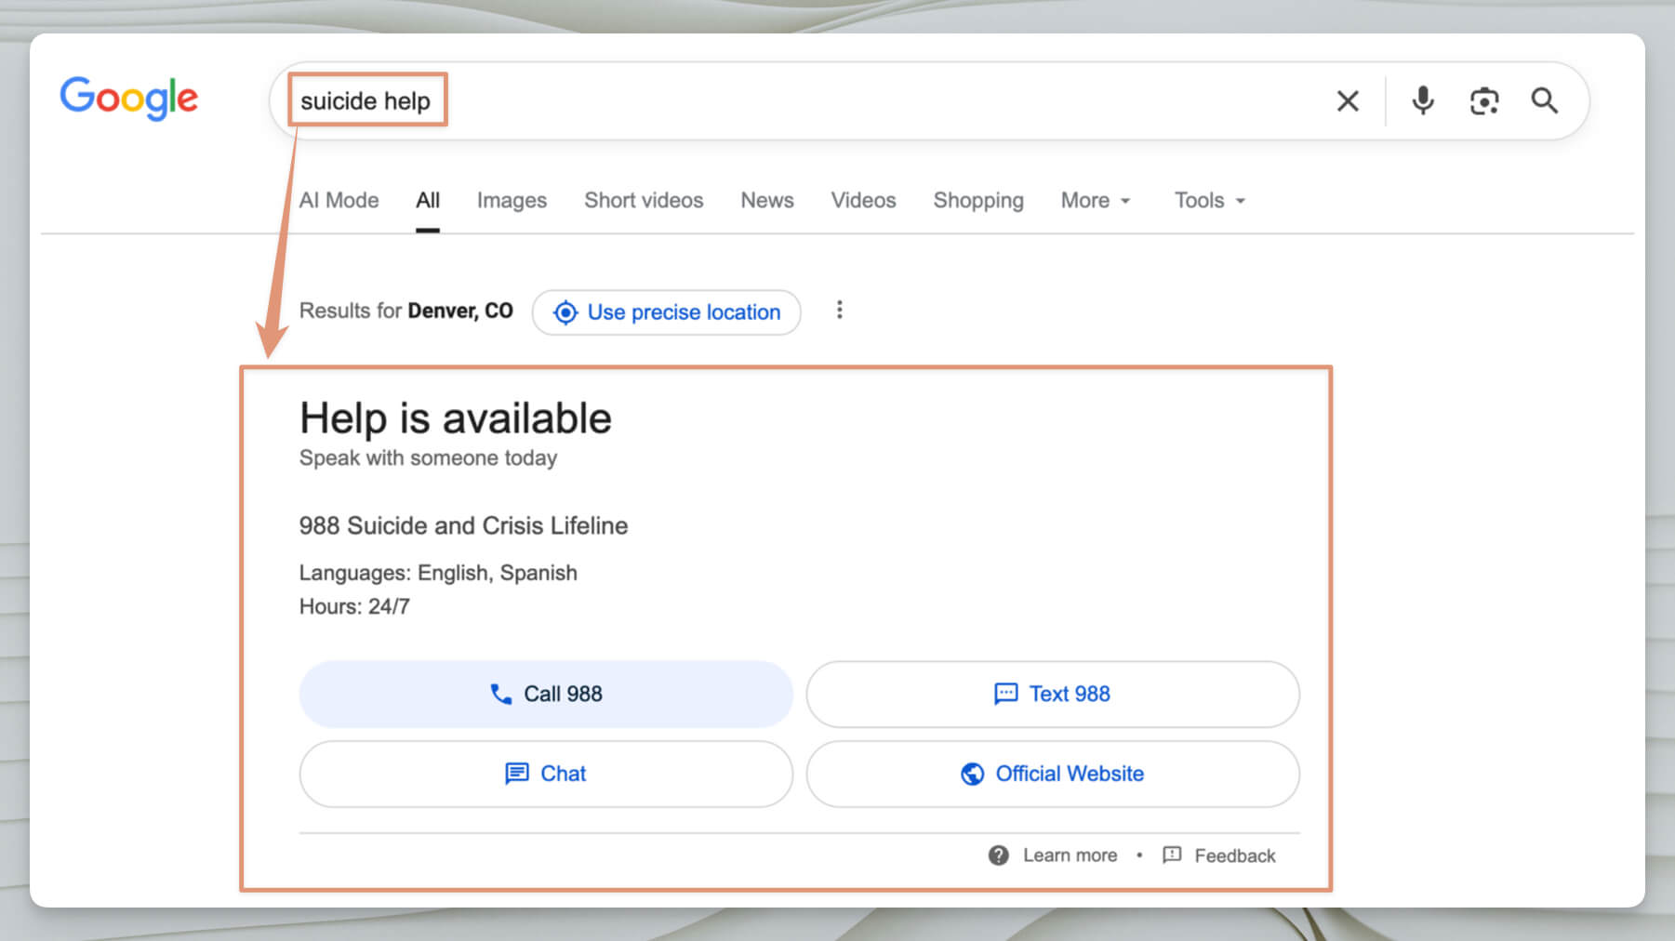
Task: Click 'Speak with someone today' subtitle
Action: (428, 457)
